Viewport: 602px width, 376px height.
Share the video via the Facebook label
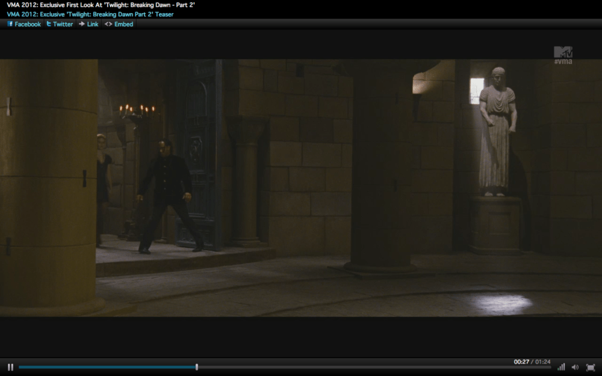(28, 24)
